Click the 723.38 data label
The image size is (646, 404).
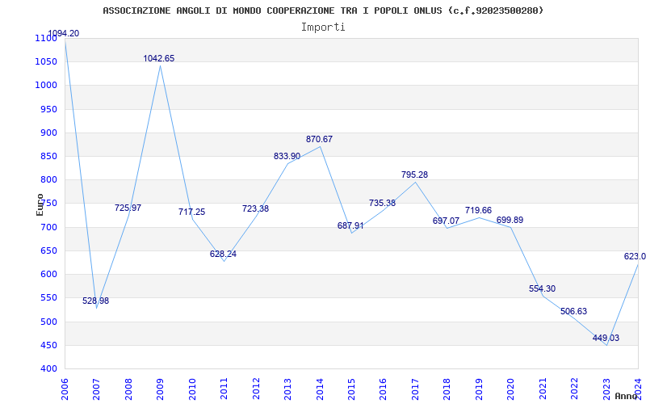coord(255,208)
